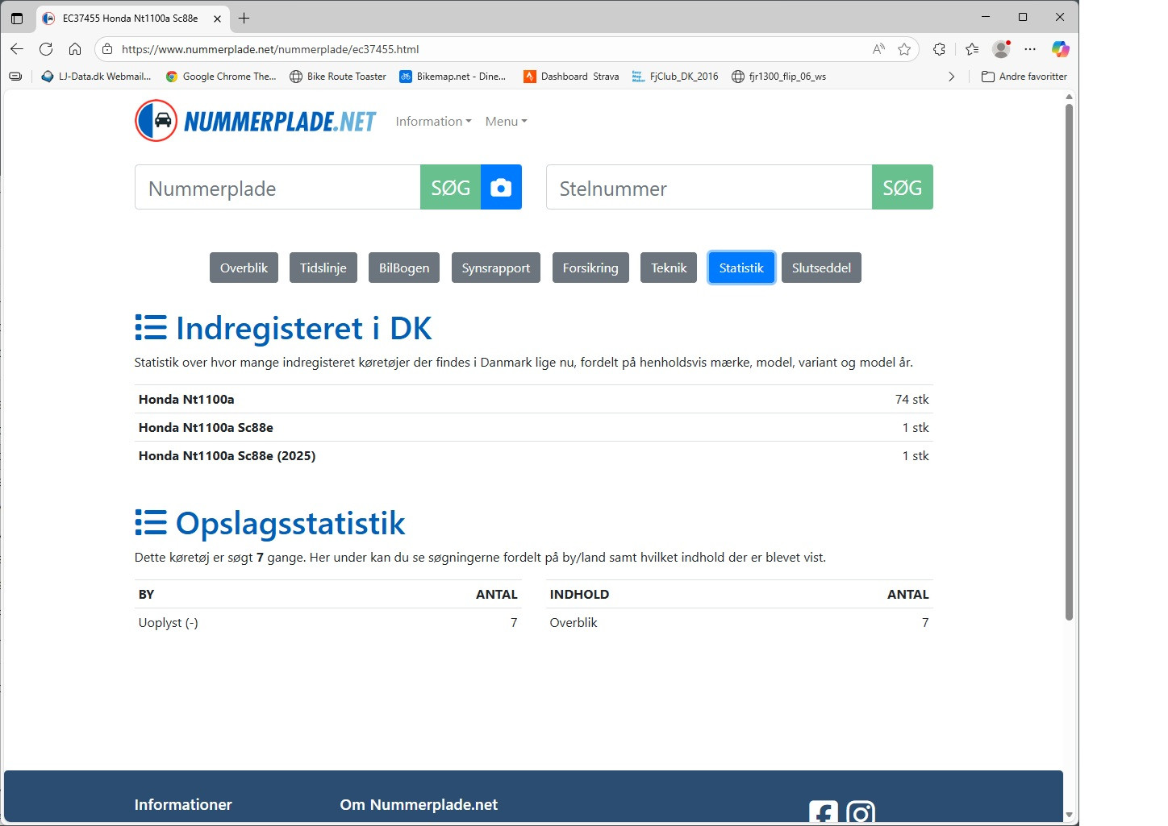Expand the Information dropdown menu
Image resolution: width=1168 pixels, height=826 pixels.
433,122
